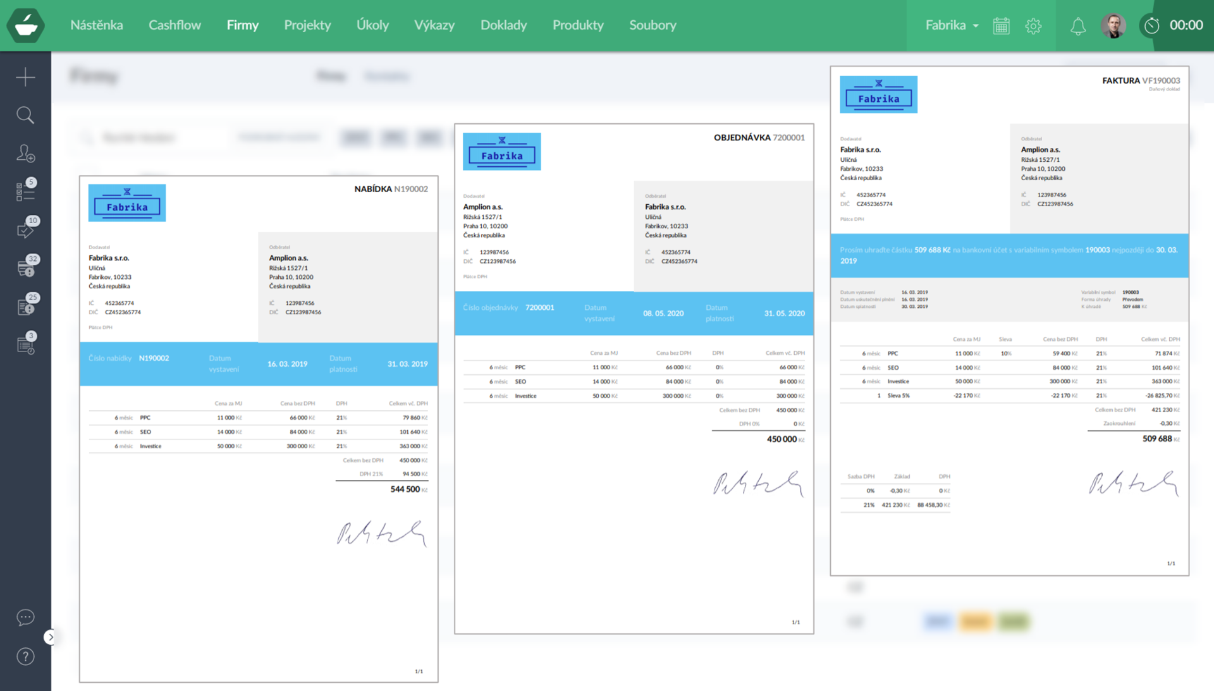Open the calendar icon in top bar

click(1001, 26)
